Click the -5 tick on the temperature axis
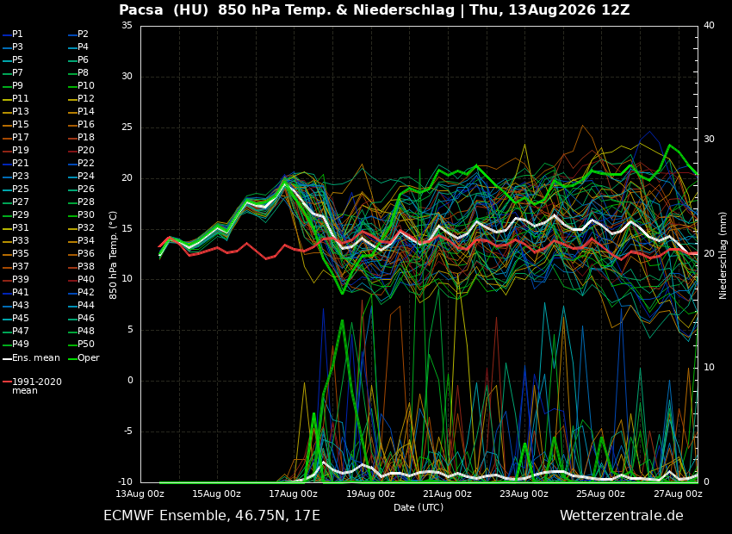 128,432
